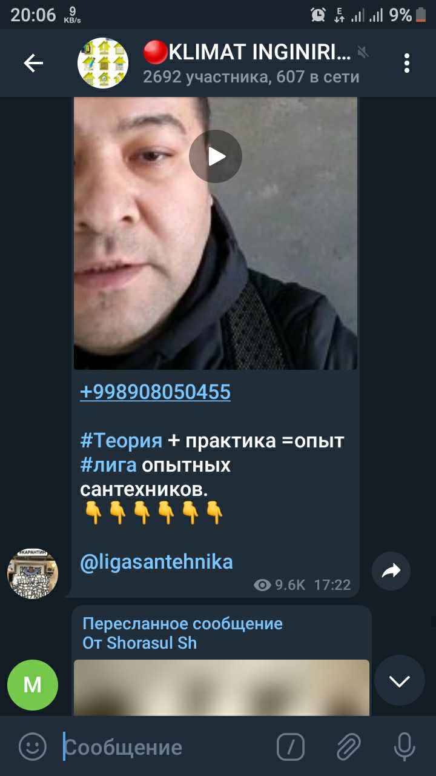Open KLIMAT INGINIRING group avatar
436x776 pixels.
(x=103, y=63)
